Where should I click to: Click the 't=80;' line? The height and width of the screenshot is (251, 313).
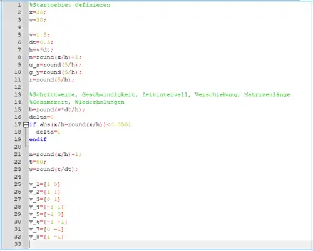point(38,162)
